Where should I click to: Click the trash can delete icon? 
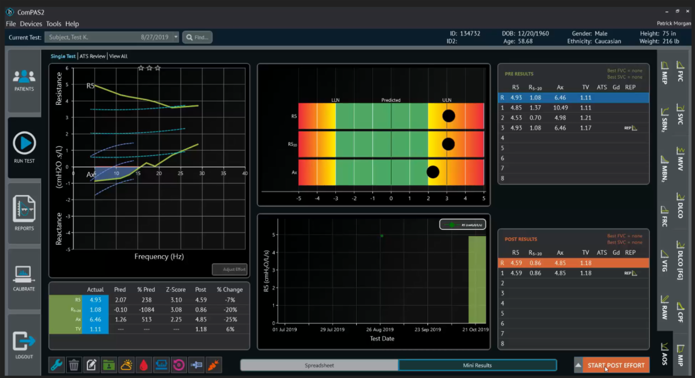[x=74, y=365]
